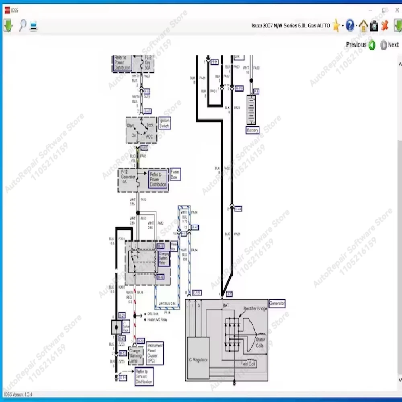Click the On position in ignition switch

point(133,135)
